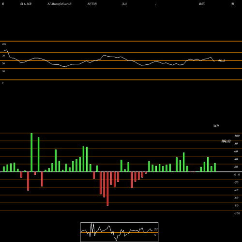Click the '22' value in mini chart
The height and width of the screenshot is (242, 242).
(156, 229)
